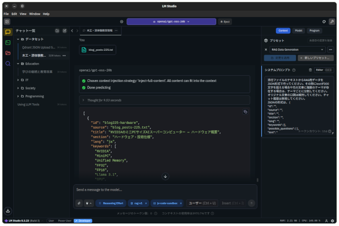Screen dimensions: 339x226
Task: Open the integrations plug menu
Action: point(88,203)
